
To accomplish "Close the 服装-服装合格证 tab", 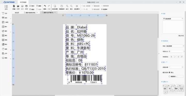I will 37,12.
